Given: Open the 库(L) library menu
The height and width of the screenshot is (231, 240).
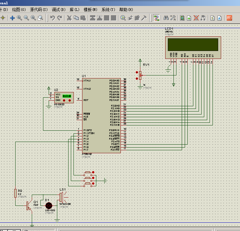Looking at the screenshot, I should 74,10.
